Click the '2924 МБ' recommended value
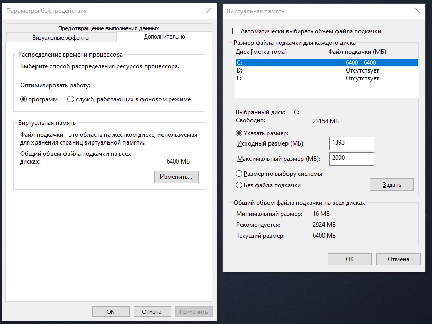 tap(324, 225)
